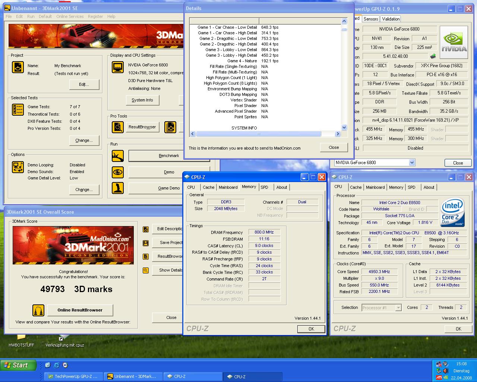This screenshot has width=477, height=382.
Task: Click Change... under Options section
Action: (84, 190)
